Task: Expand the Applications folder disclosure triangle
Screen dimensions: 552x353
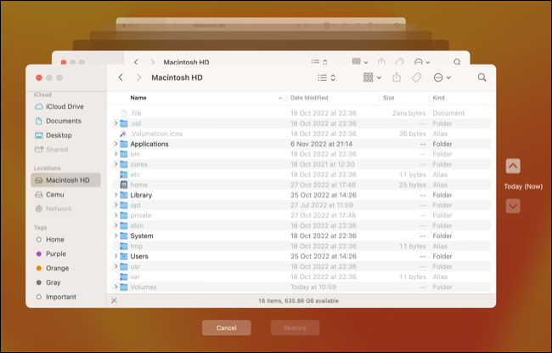Action: click(x=115, y=145)
